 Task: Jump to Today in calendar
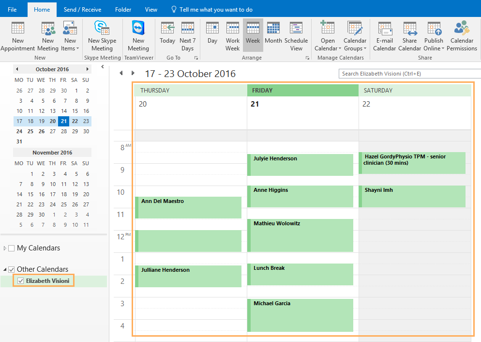pyautogui.click(x=167, y=36)
